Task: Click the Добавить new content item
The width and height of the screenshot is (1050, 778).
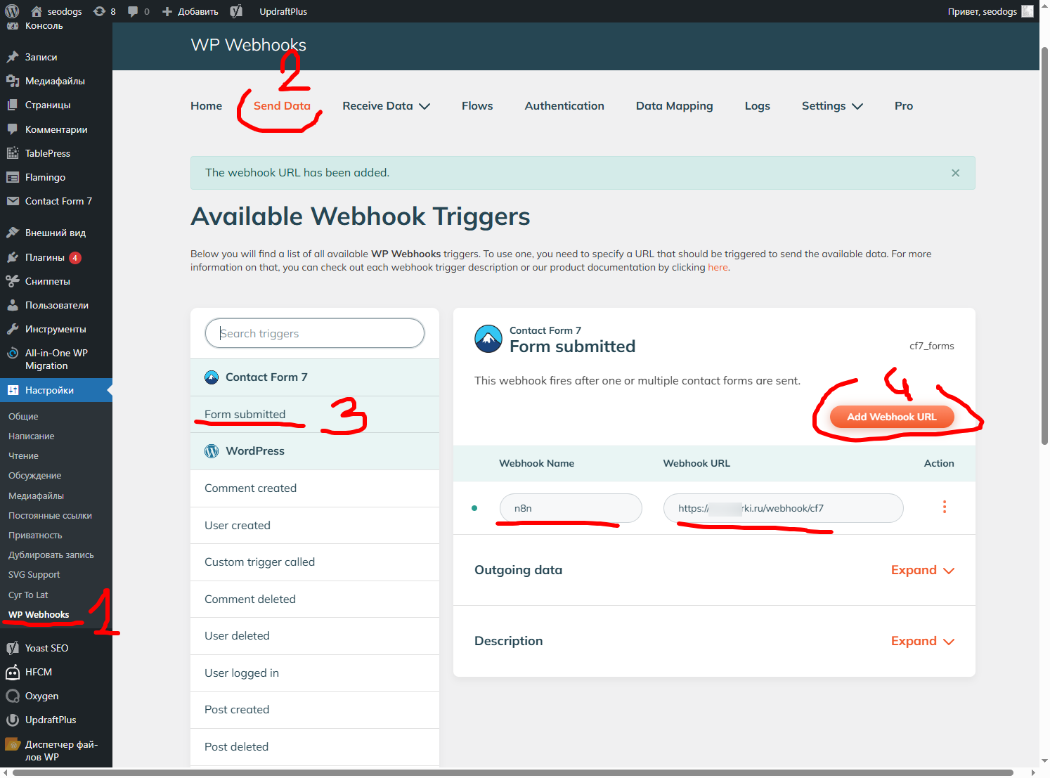Action: (190, 11)
